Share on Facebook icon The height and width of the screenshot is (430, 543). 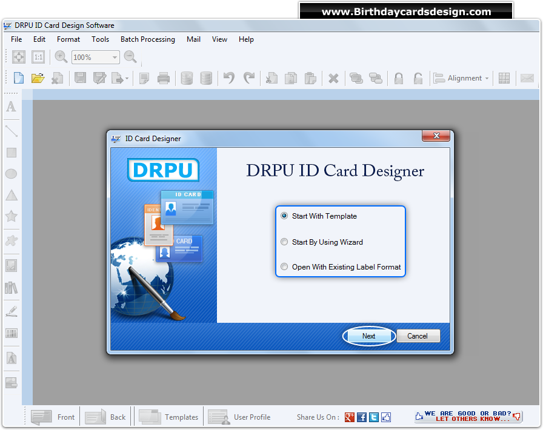tap(362, 417)
